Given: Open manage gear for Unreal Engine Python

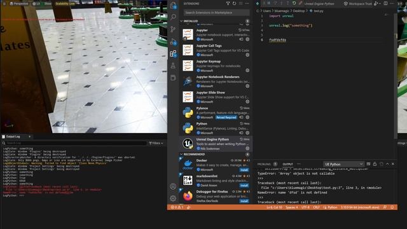Looking at the screenshot, I should [x=247, y=148].
